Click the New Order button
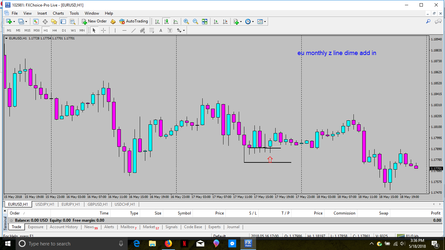 pyautogui.click(x=94, y=21)
